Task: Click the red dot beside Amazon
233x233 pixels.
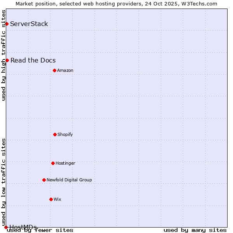Action: coord(54,70)
